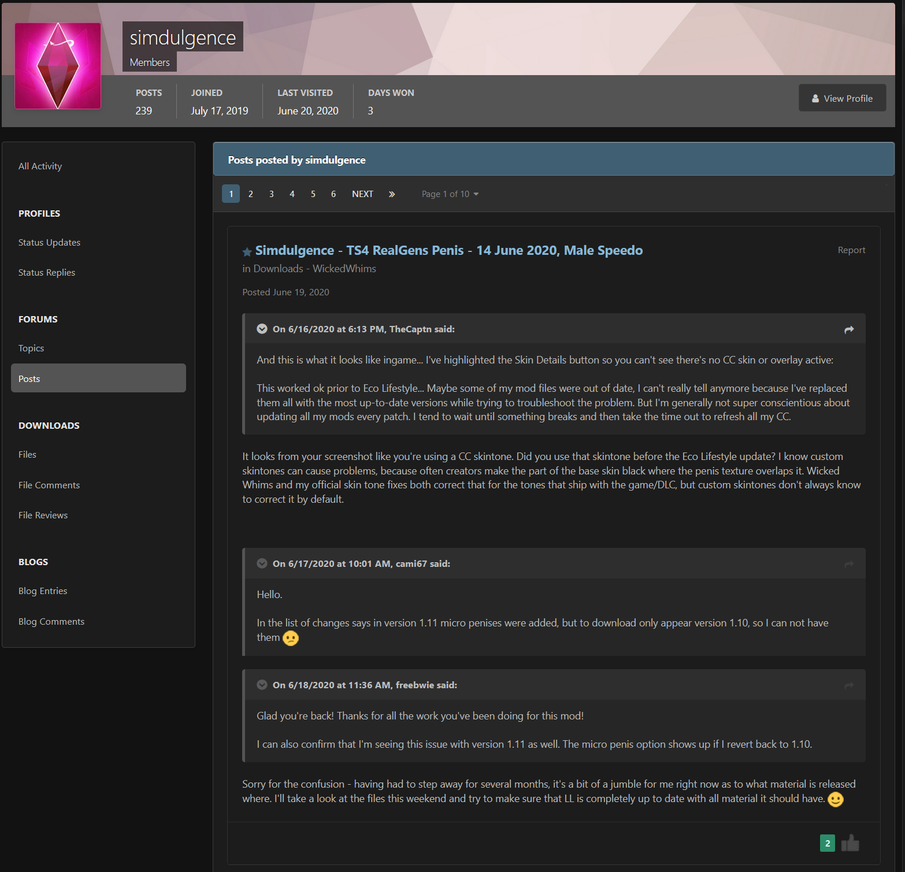Go to page 2 of posts

250,194
